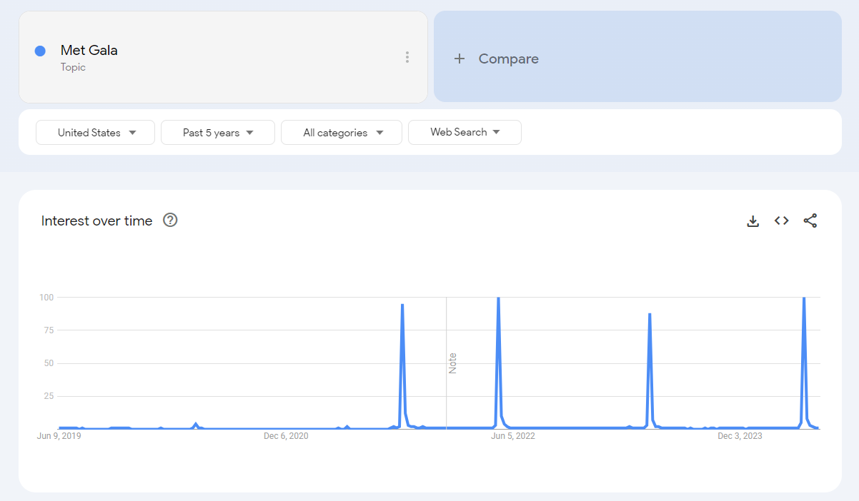Get the embed code for the chart
This screenshot has height=501, width=859.
(782, 221)
